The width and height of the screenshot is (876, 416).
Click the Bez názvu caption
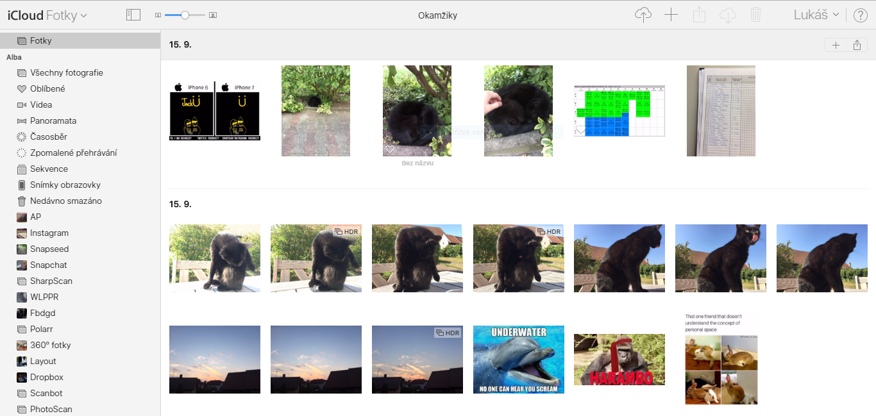coord(417,163)
